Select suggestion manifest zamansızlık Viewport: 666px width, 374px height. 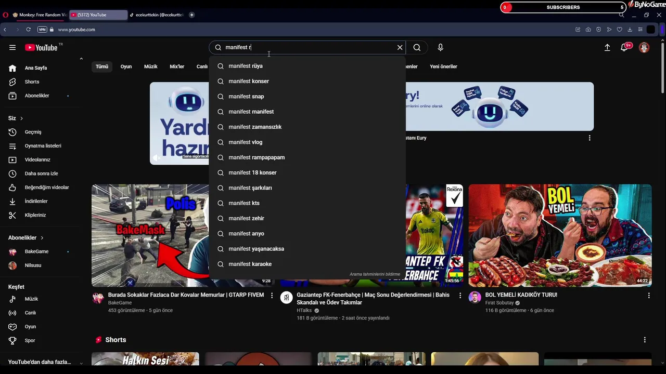click(307, 127)
